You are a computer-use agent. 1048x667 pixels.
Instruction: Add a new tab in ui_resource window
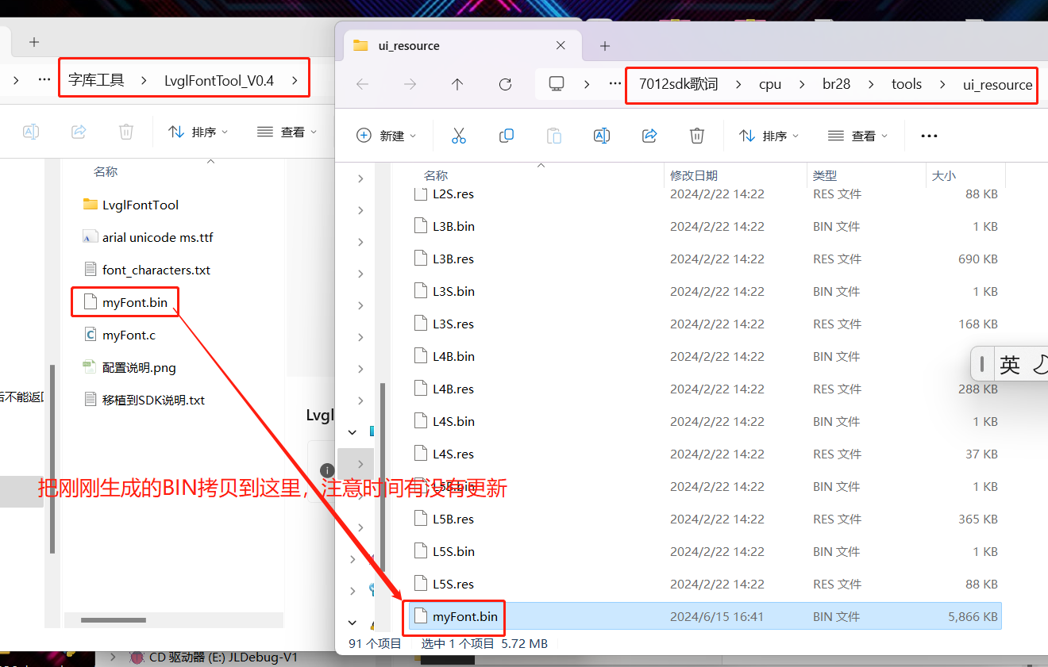[605, 46]
